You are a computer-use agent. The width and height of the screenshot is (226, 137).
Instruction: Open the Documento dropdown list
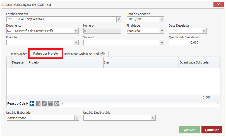(76, 31)
